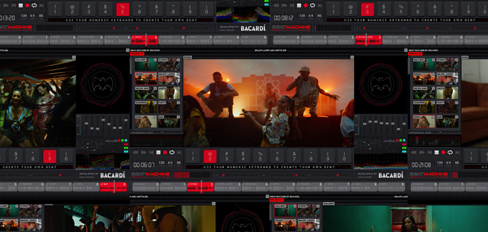Open BACARDÍ logo link beside the 00:08:12 window

(x=254, y=28)
